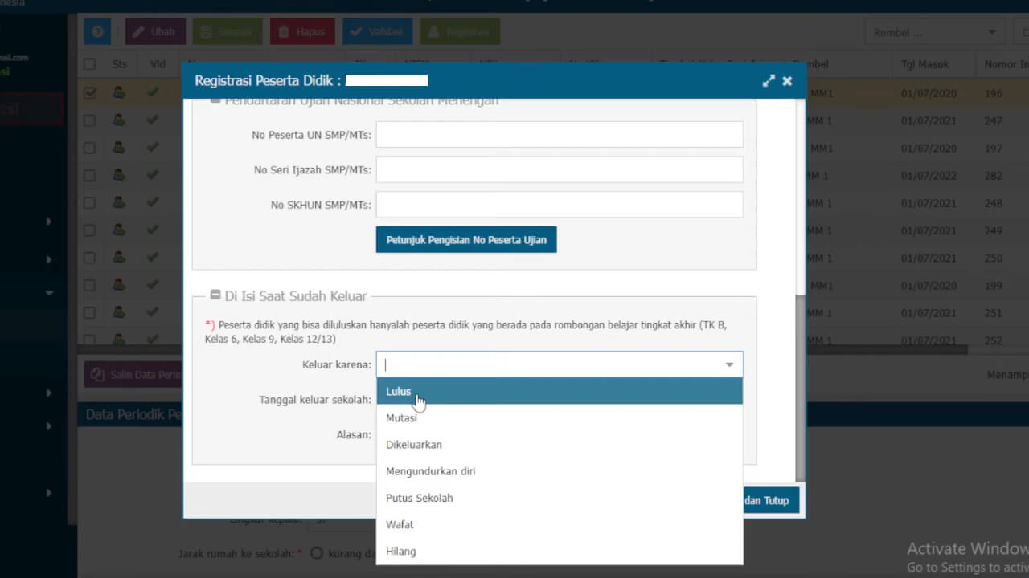This screenshot has width=1029, height=578.
Task: Choose Putus Sekolah from the list
Action: pyautogui.click(x=560, y=498)
